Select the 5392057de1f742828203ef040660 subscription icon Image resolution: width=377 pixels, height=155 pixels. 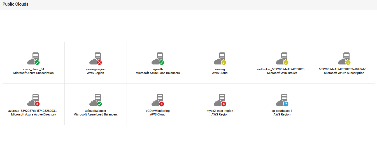pyautogui.click(x=344, y=59)
